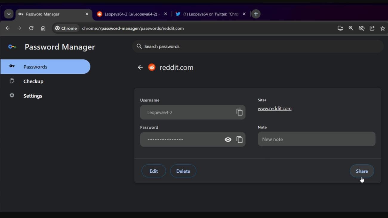Click the share icon in browser toolbar
The height and width of the screenshot is (218, 388).
372,28
